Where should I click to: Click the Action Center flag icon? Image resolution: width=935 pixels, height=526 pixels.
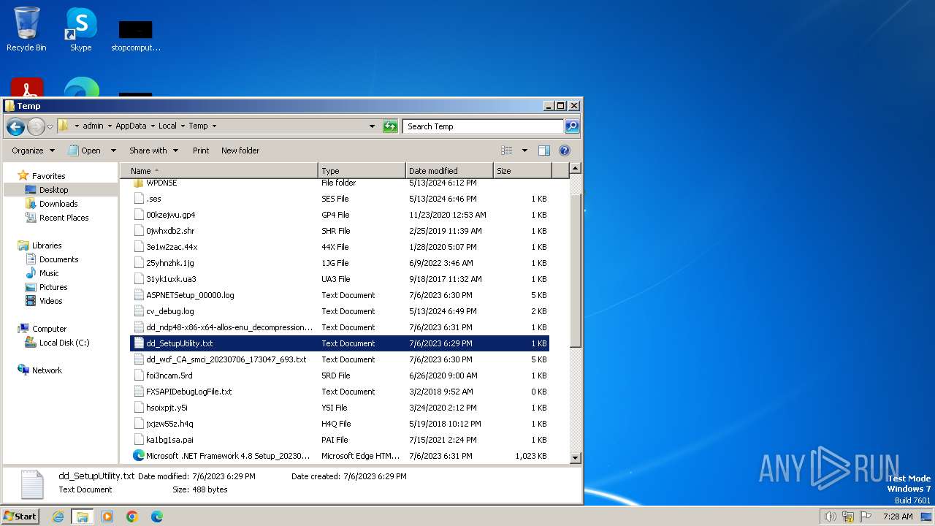click(866, 517)
